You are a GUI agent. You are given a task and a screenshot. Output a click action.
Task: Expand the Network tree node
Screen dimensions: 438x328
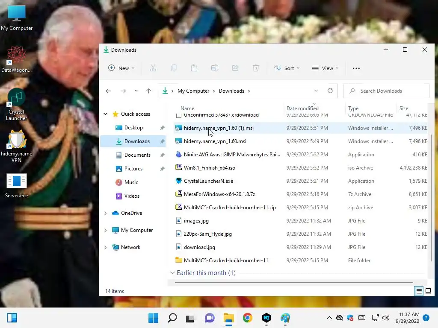point(106,247)
